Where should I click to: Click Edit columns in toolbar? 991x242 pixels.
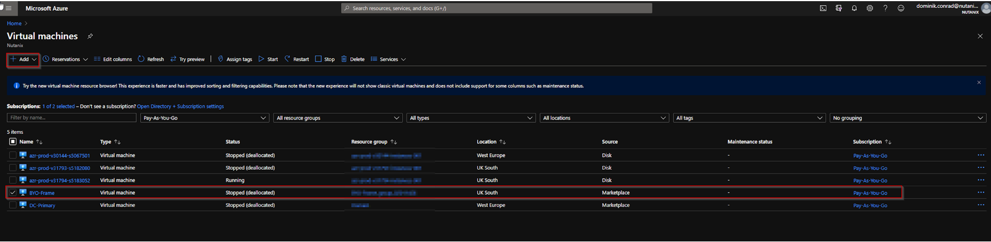coord(113,59)
